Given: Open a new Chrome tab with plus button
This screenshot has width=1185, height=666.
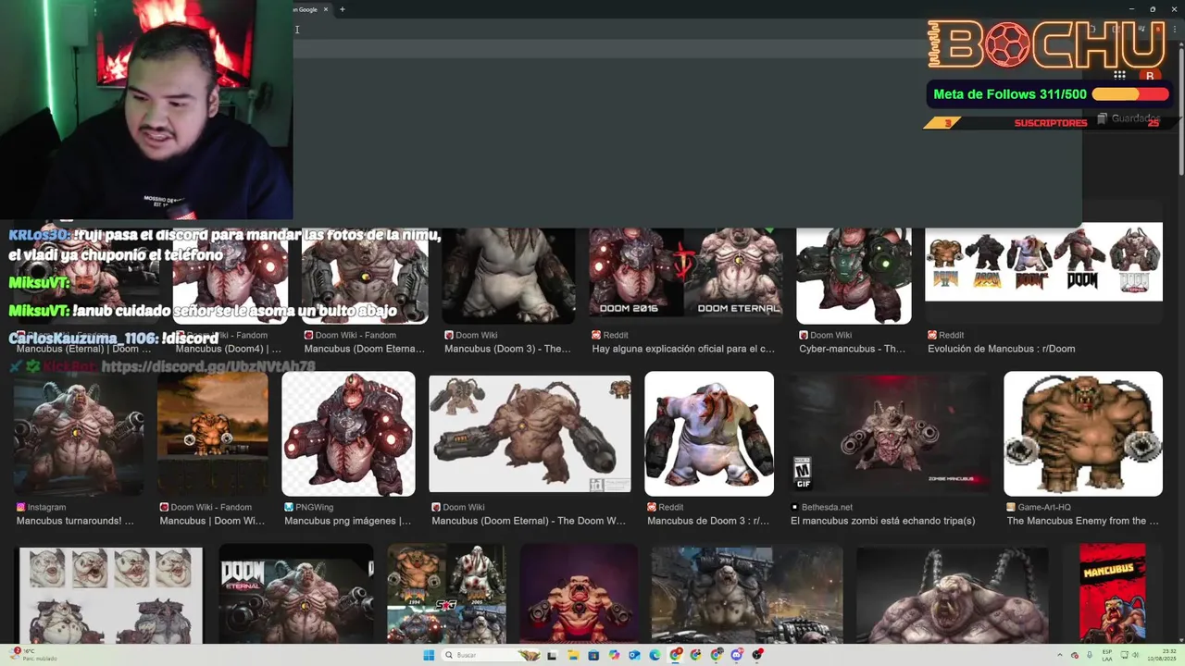Looking at the screenshot, I should point(342,9).
